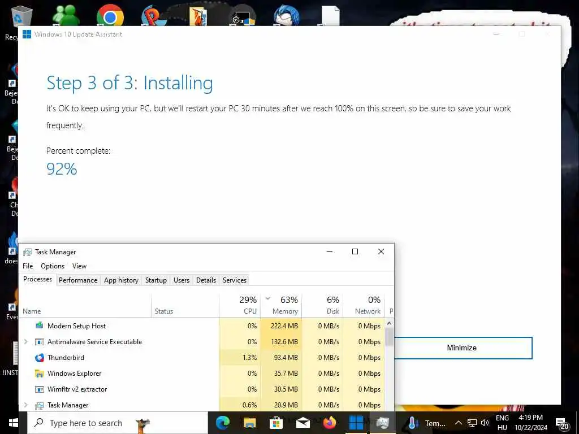The height and width of the screenshot is (434, 579).
Task: Launch Google Chrome from the desktop
Action: [x=110, y=15]
